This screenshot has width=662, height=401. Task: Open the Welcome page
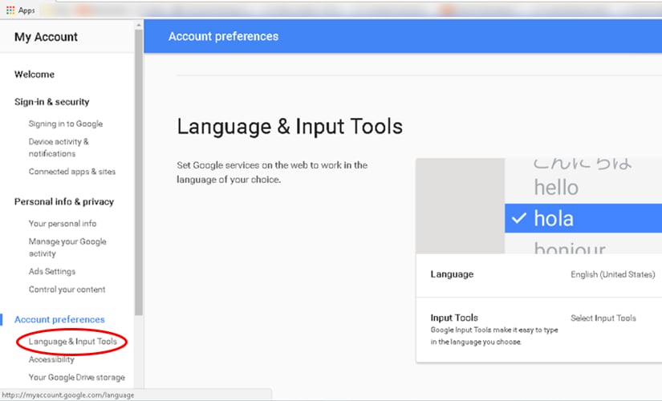click(x=35, y=75)
